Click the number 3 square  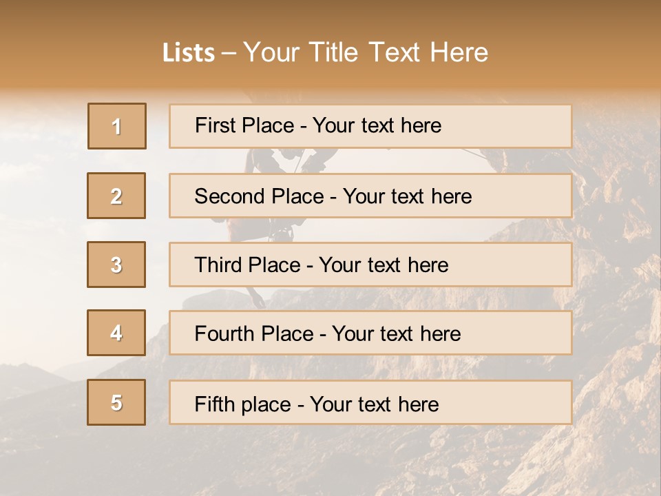(117, 265)
